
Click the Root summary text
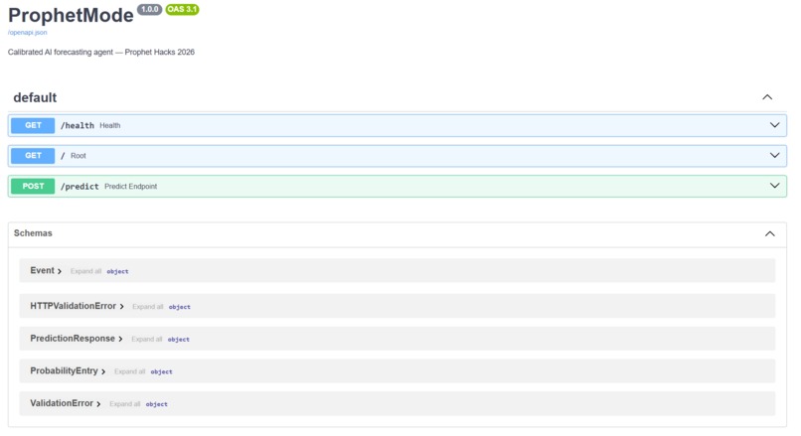coord(79,156)
